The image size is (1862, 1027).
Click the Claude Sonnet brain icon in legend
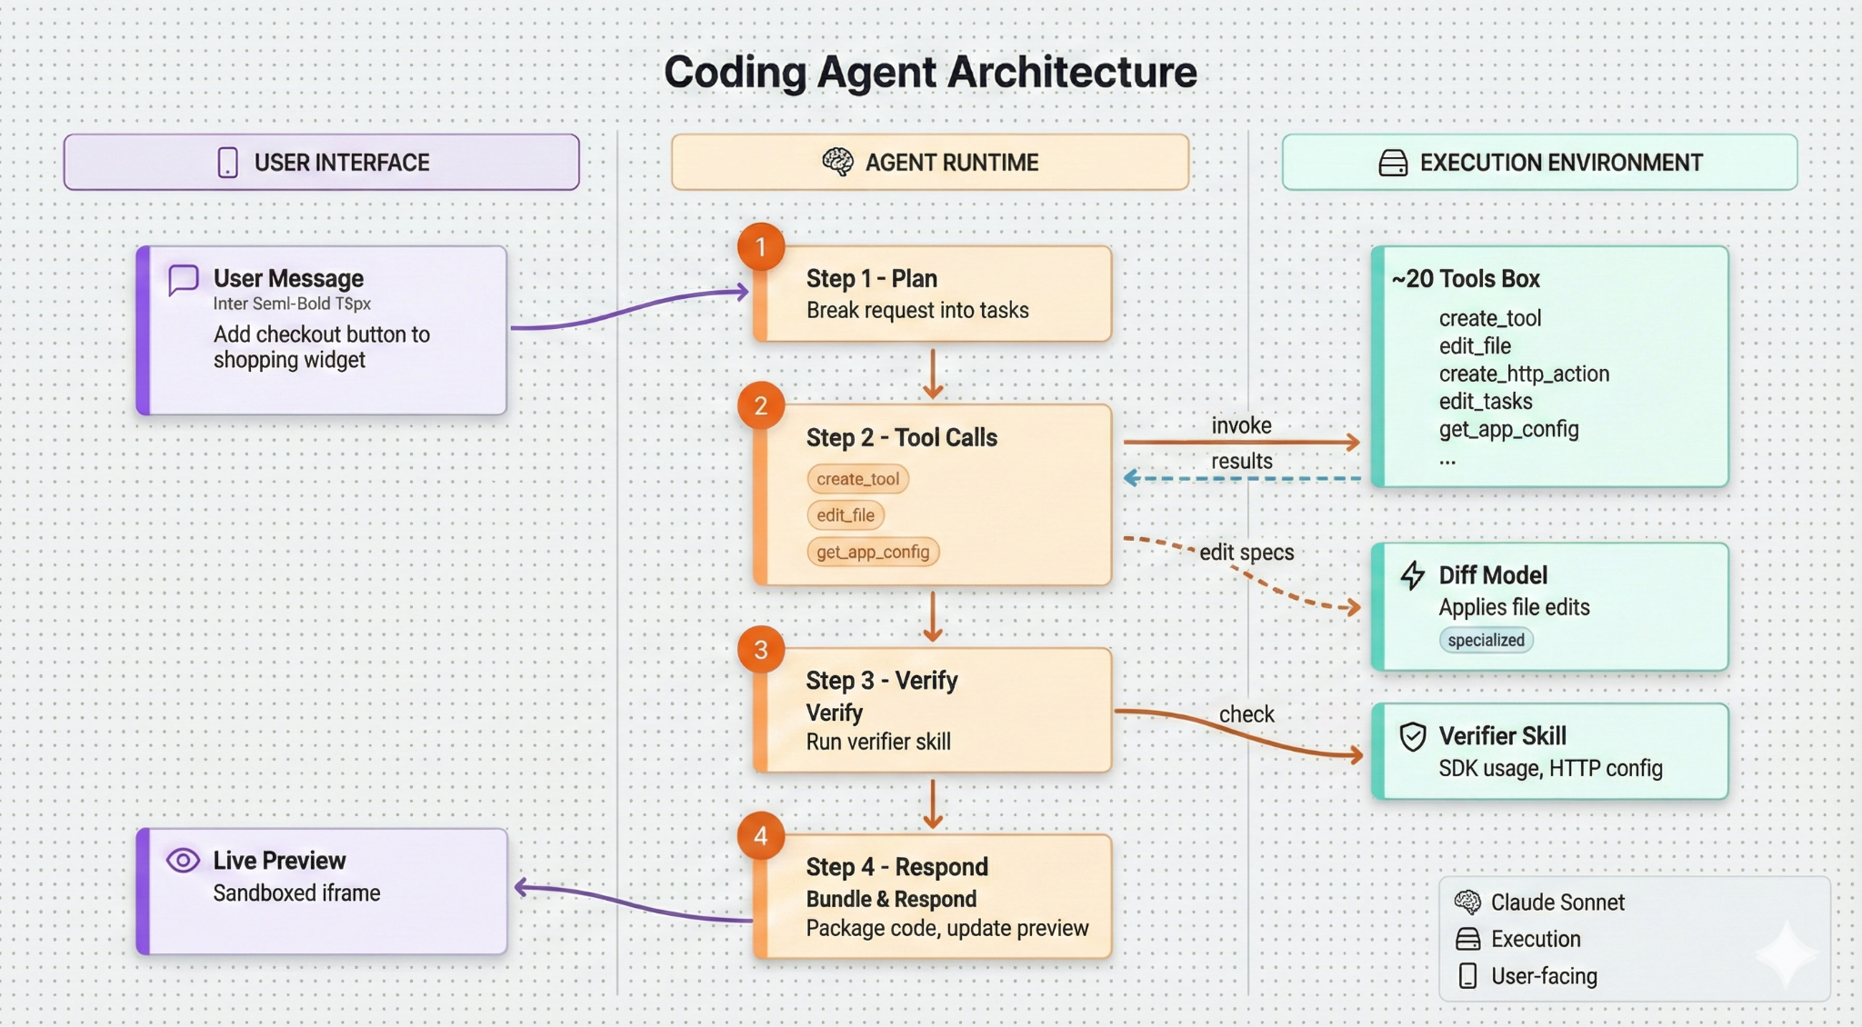pos(1467,902)
